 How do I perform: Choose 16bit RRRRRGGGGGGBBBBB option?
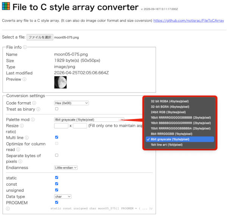180,117
